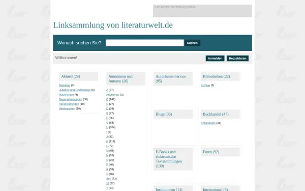Open the Archive subcategory link
This screenshot has width=305, height=191.
click(x=205, y=85)
